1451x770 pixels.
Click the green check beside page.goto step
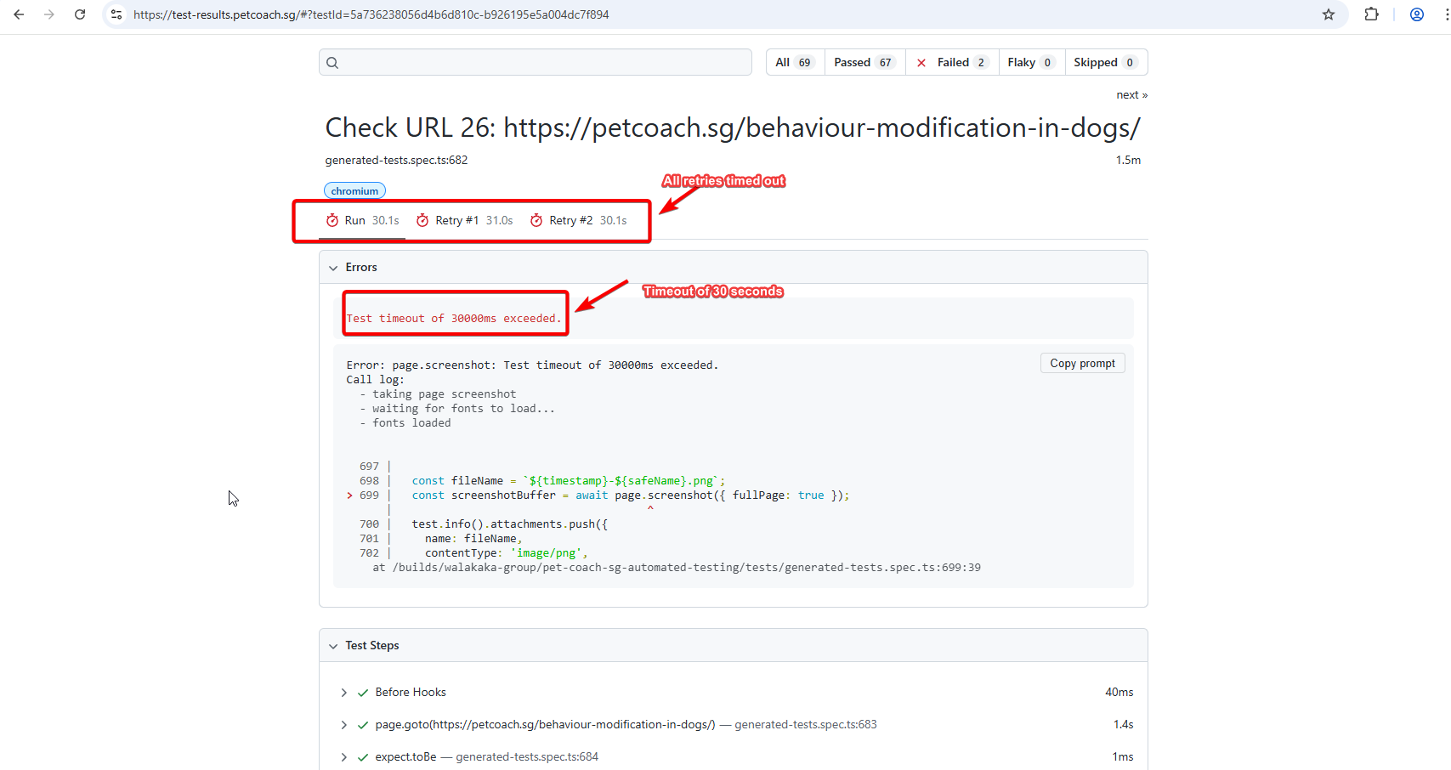click(363, 725)
